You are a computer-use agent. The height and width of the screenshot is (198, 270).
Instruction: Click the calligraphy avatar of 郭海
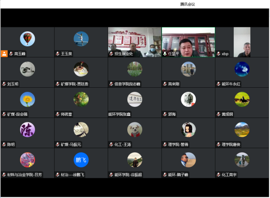click(x=188, y=99)
